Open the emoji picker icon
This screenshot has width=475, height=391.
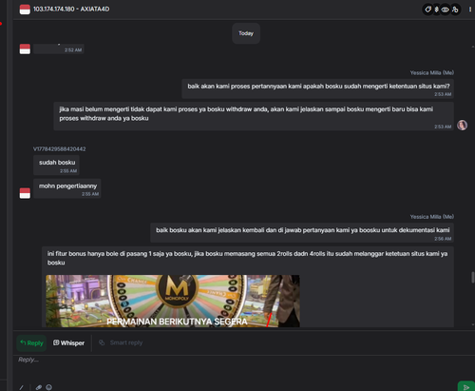48,387
